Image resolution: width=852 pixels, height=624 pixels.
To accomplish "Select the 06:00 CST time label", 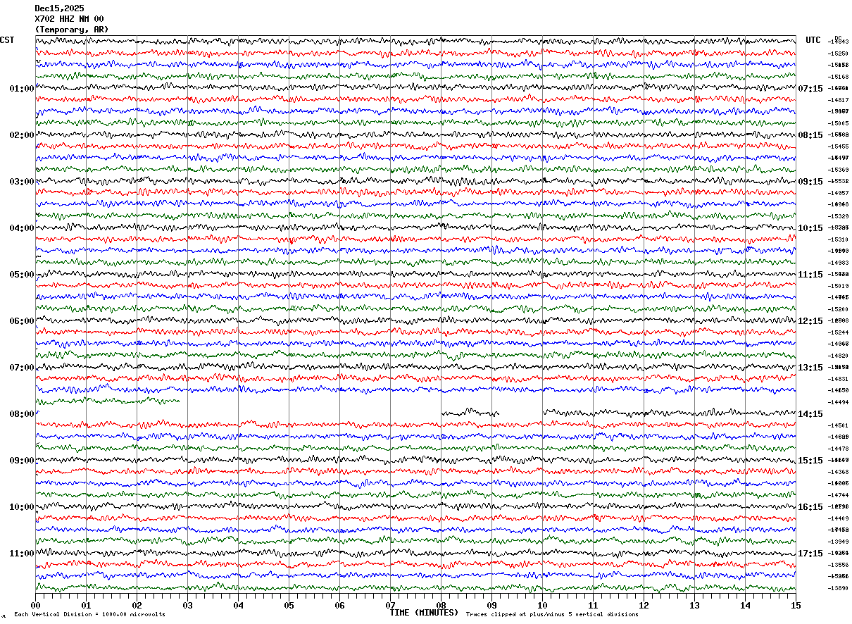I will [x=22, y=321].
